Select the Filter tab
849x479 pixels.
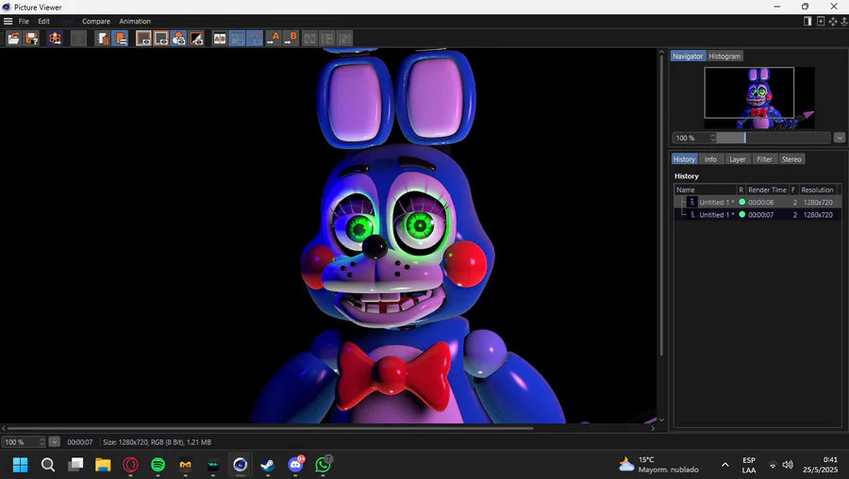(x=764, y=159)
